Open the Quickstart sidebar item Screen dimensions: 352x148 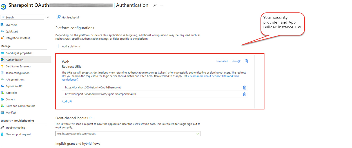pyautogui.click(x=12, y=31)
